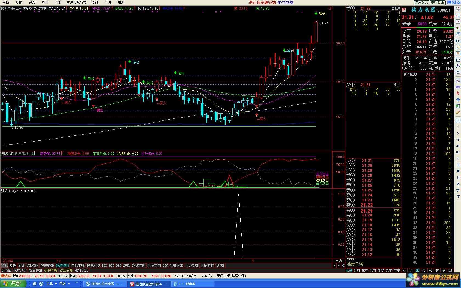Click the F5 icon in right sidebar
461x288 pixels.
point(458,121)
